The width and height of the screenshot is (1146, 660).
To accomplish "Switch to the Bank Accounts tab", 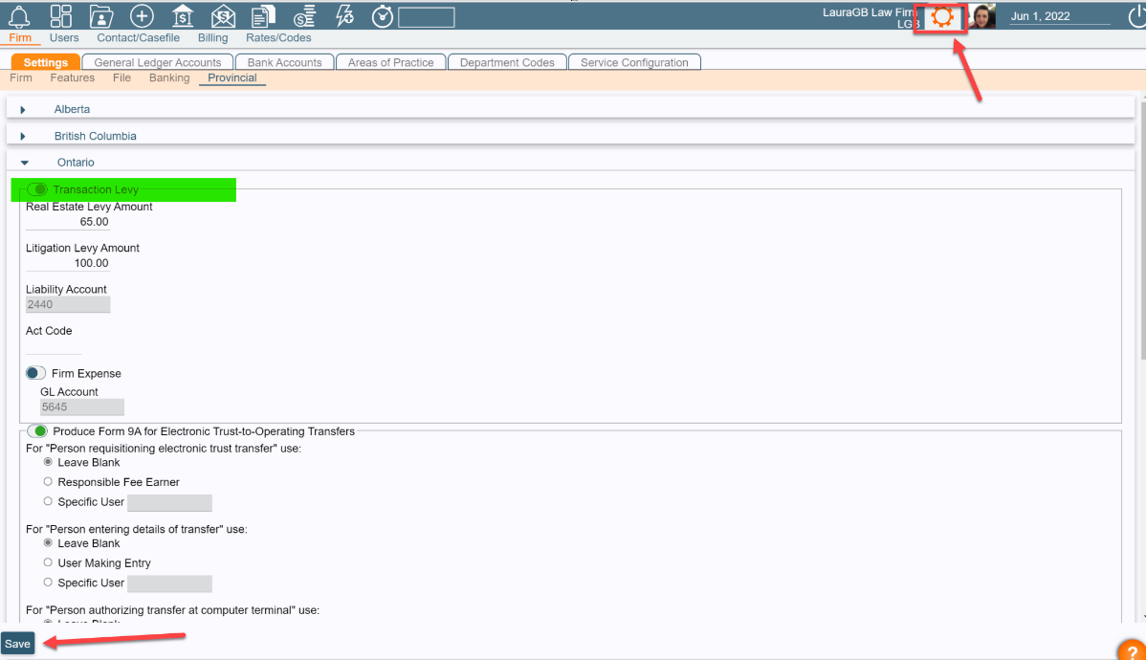I will coord(283,61).
